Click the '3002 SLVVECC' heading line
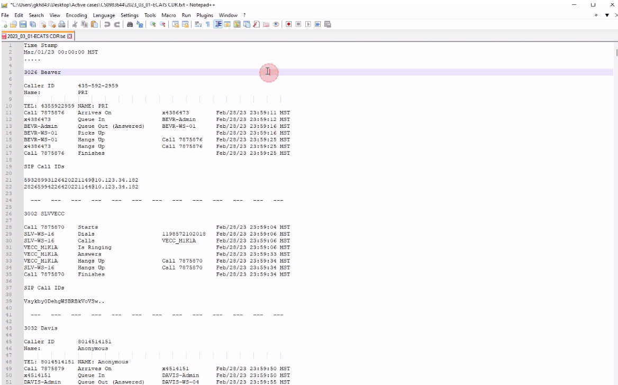 (44, 213)
